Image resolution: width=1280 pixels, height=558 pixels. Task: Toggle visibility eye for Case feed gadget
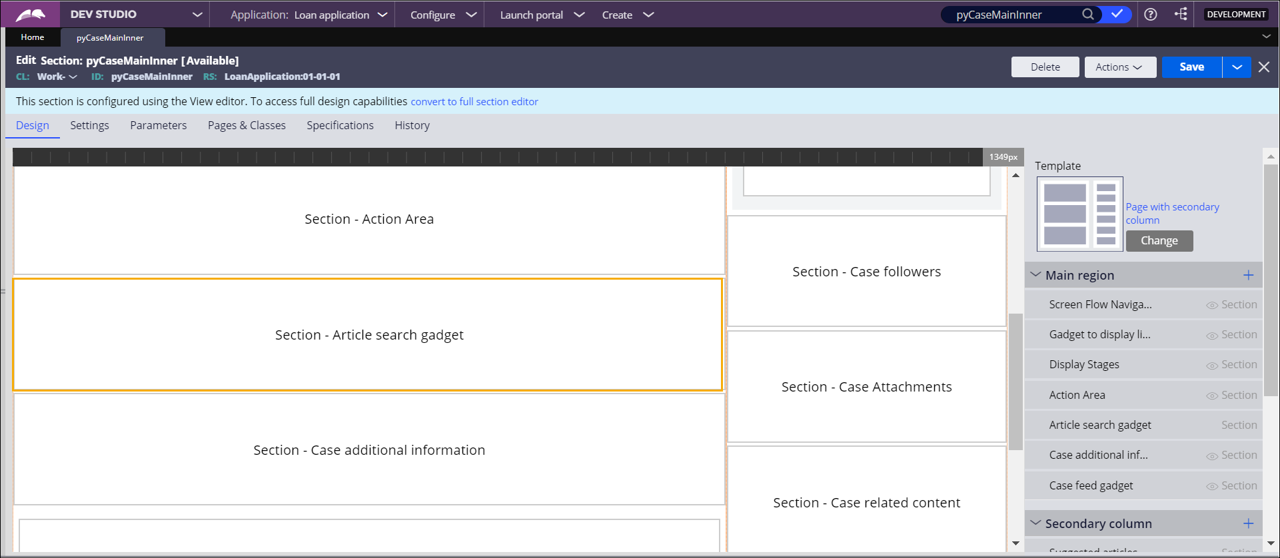(x=1212, y=486)
